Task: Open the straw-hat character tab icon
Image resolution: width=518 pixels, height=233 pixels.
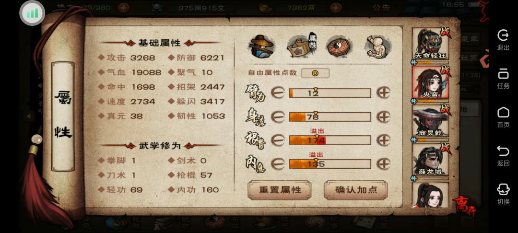Action: [261, 45]
